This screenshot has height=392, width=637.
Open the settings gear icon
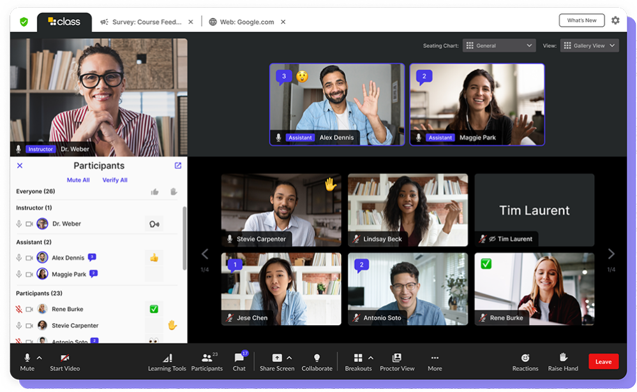tap(615, 20)
